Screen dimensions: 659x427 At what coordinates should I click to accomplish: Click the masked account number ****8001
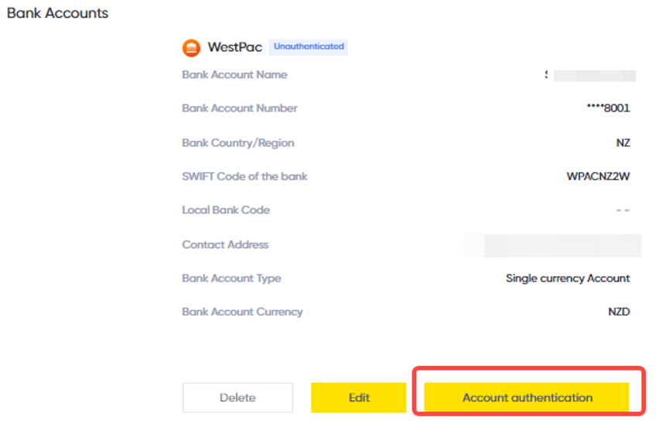click(608, 108)
